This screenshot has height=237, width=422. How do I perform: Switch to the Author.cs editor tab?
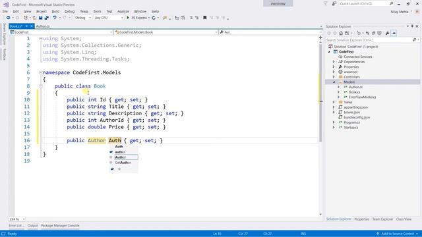tap(43, 26)
